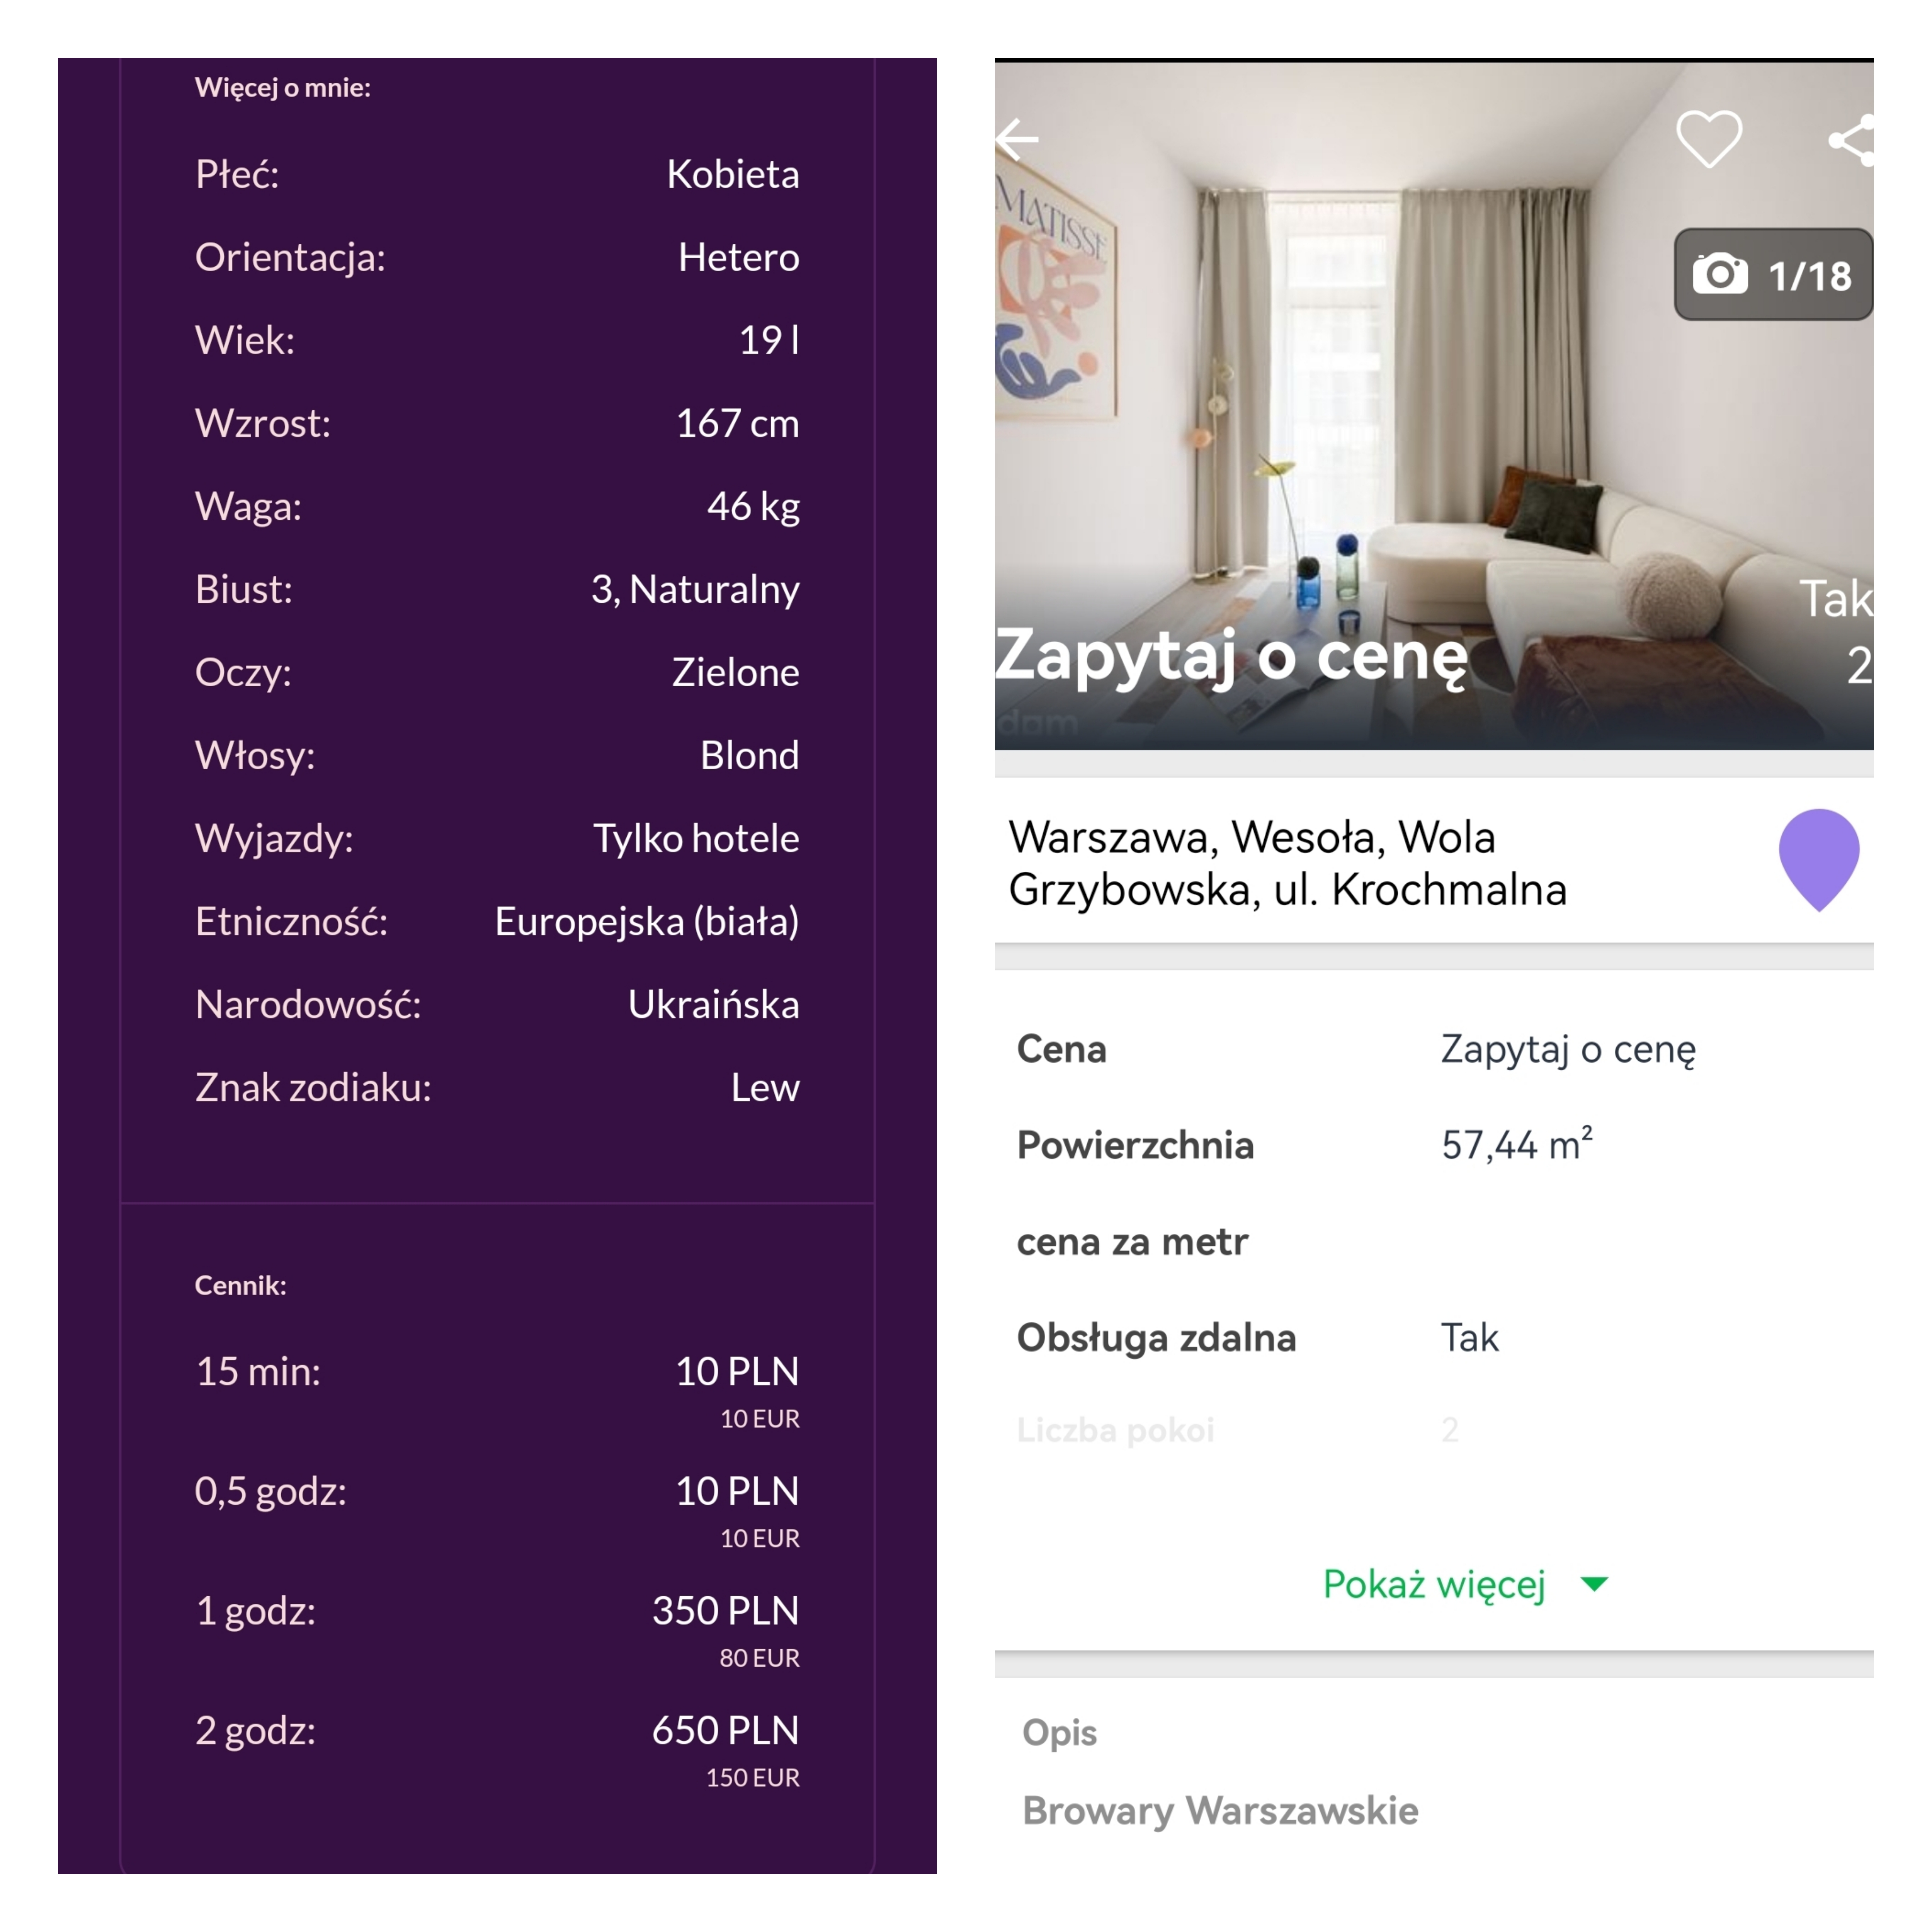Tap the 57,44 m² Powierzchnia value
Image resolution: width=1932 pixels, height=1932 pixels.
(1516, 1145)
